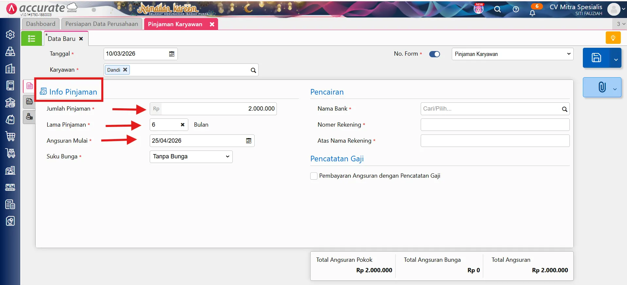Click the Accurate online logo
This screenshot has width=627, height=285.
pos(42,9)
